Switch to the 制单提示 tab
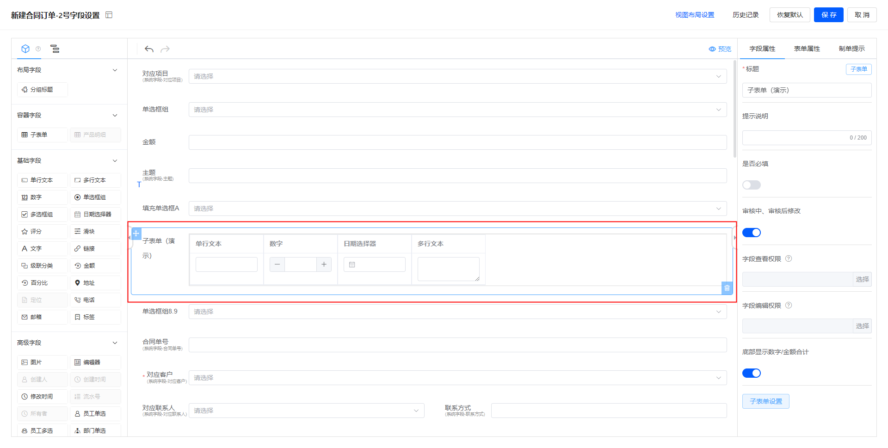 [x=851, y=49]
